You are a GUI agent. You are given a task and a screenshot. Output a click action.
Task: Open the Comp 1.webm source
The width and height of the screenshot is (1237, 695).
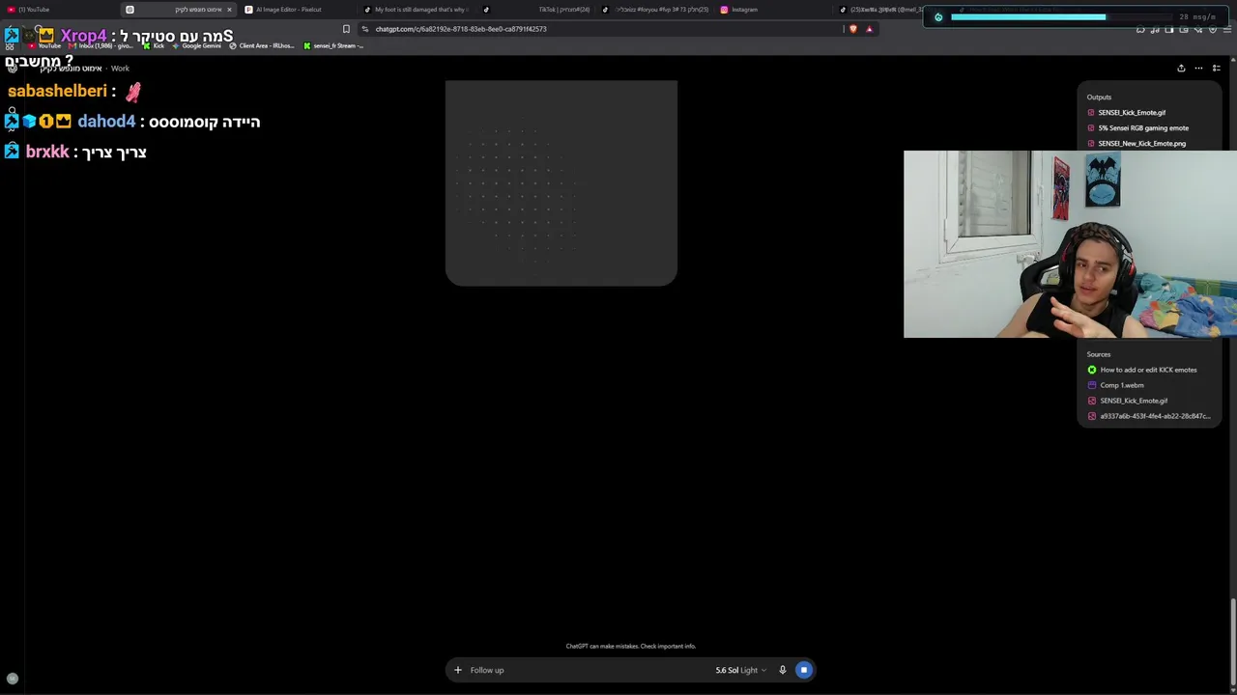coord(1121,385)
